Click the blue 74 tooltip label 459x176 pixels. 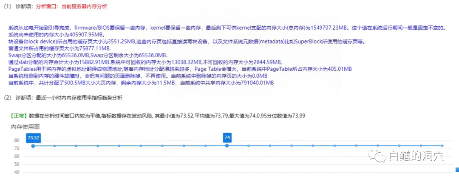click(227, 137)
